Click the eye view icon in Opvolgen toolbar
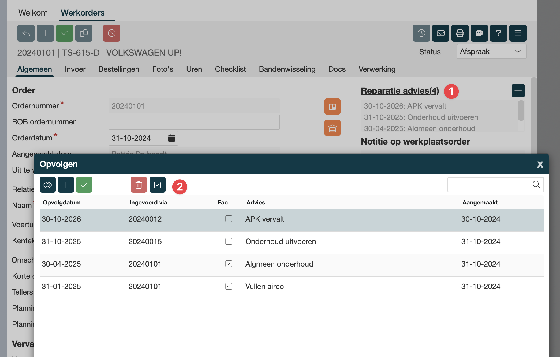Image resolution: width=560 pixels, height=357 pixels. pos(47,185)
